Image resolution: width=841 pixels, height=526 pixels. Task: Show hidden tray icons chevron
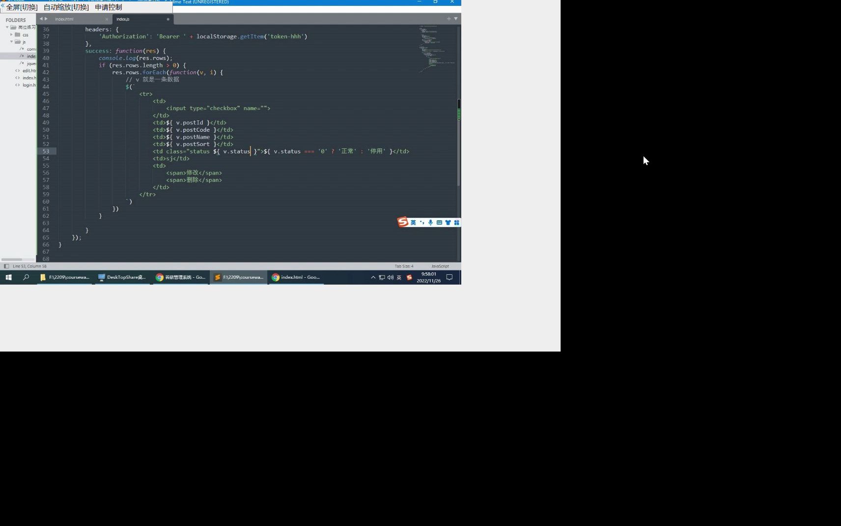[373, 277]
